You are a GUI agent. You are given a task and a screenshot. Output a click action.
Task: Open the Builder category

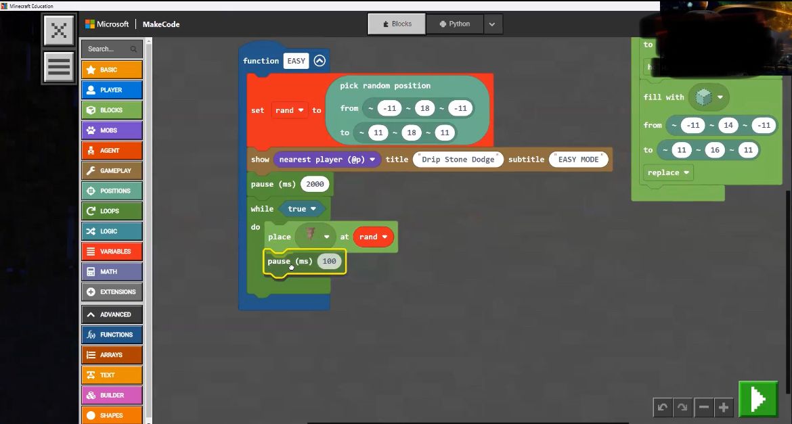pyautogui.click(x=112, y=395)
